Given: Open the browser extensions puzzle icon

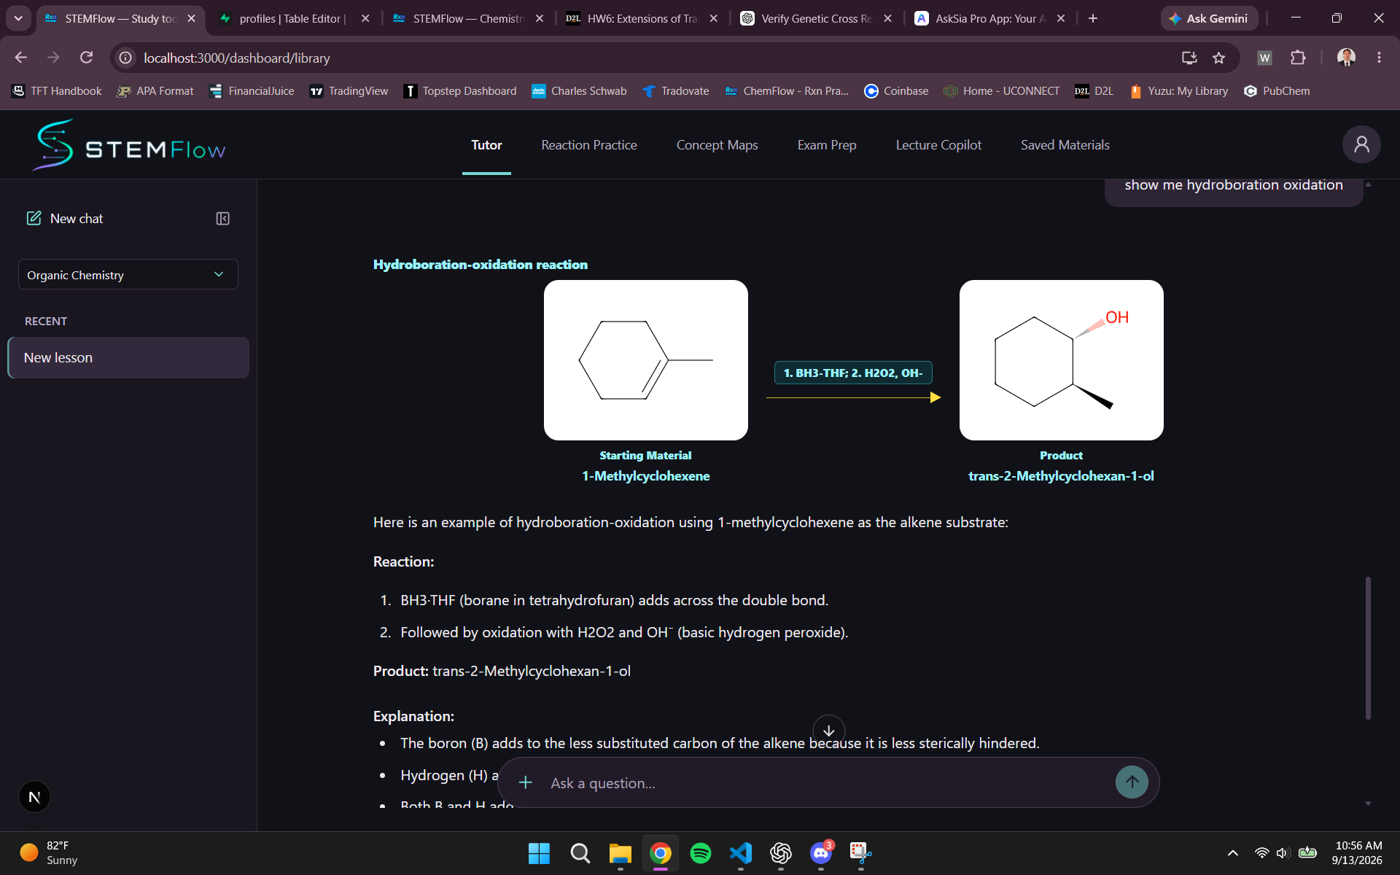Looking at the screenshot, I should point(1298,58).
